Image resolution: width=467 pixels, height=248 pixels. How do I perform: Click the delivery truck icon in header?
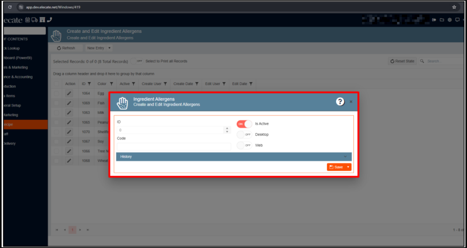click(x=34, y=20)
